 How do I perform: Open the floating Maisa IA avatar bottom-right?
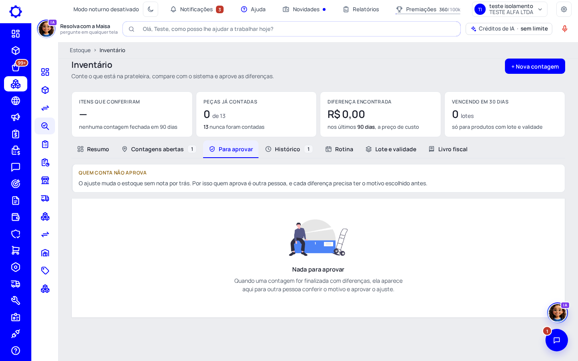click(x=558, y=312)
